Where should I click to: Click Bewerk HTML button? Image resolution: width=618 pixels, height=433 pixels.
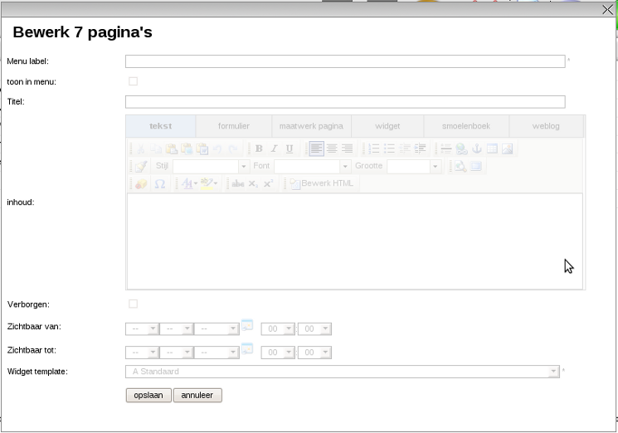(x=322, y=183)
